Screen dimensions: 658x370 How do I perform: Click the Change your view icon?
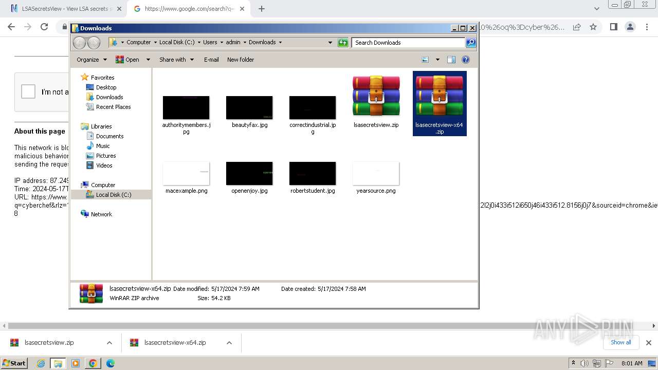[425, 60]
